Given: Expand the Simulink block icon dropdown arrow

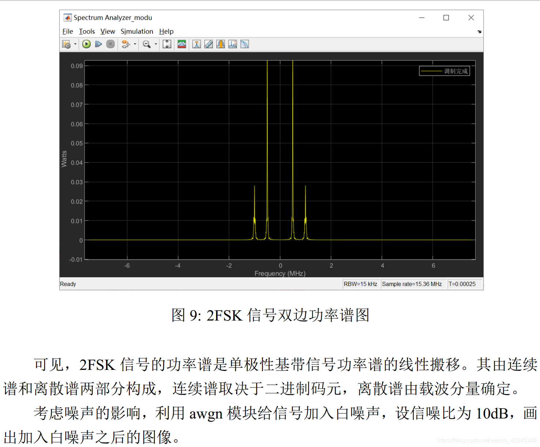Looking at the screenshot, I should [135, 44].
